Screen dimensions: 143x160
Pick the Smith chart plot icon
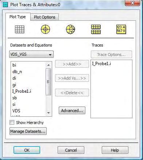(x=70, y=29)
